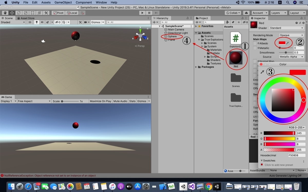This screenshot has width=308, height=192.
Task: Open the Component menu
Action: click(x=84, y=2)
